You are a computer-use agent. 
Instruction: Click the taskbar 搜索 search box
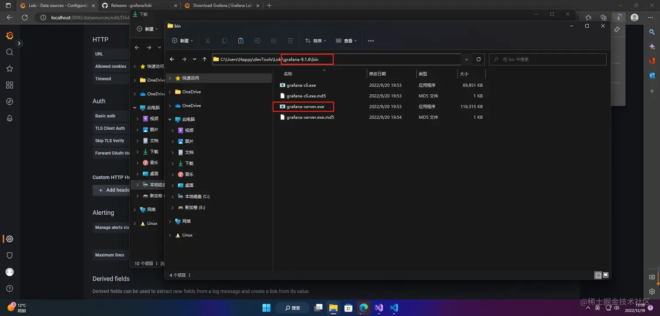(293, 307)
